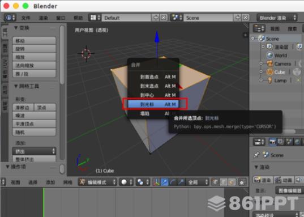Image resolution: width=304 pixels, height=217 pixels.
Task: Click the Camera object in the outliner
Action: (x=282, y=64)
